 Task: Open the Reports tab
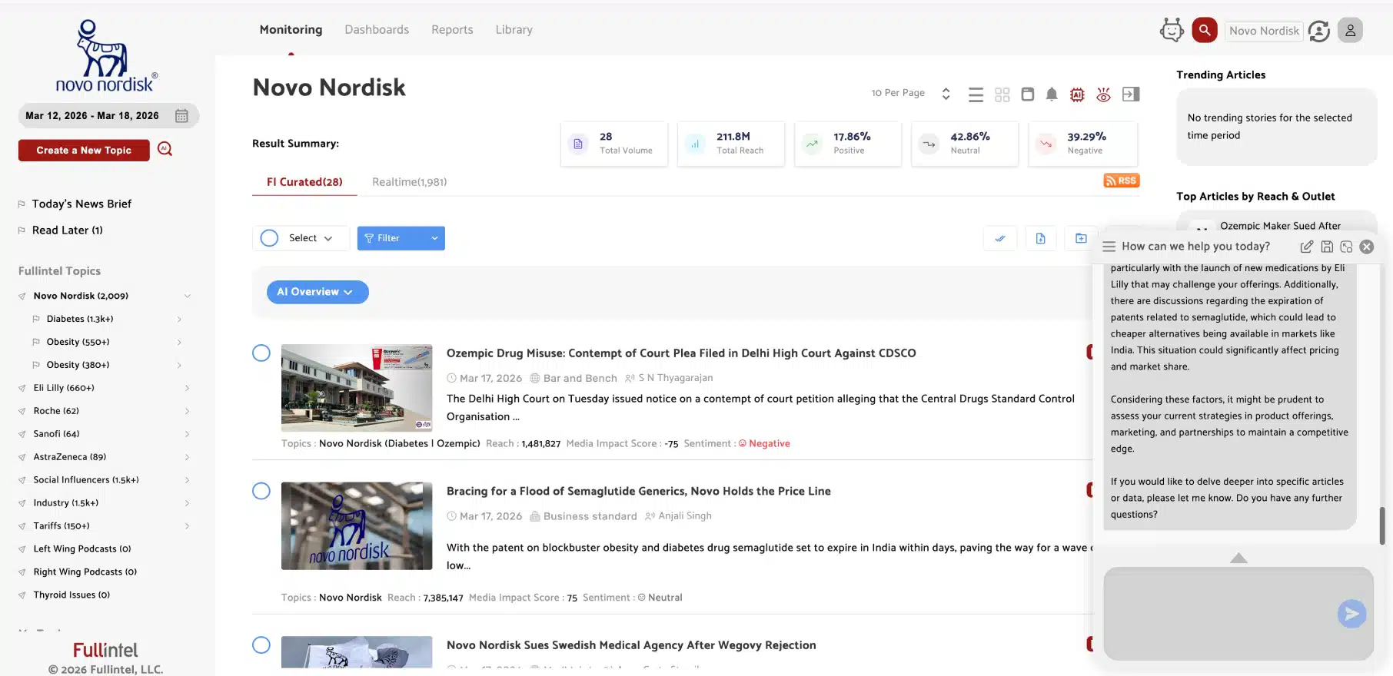click(452, 30)
